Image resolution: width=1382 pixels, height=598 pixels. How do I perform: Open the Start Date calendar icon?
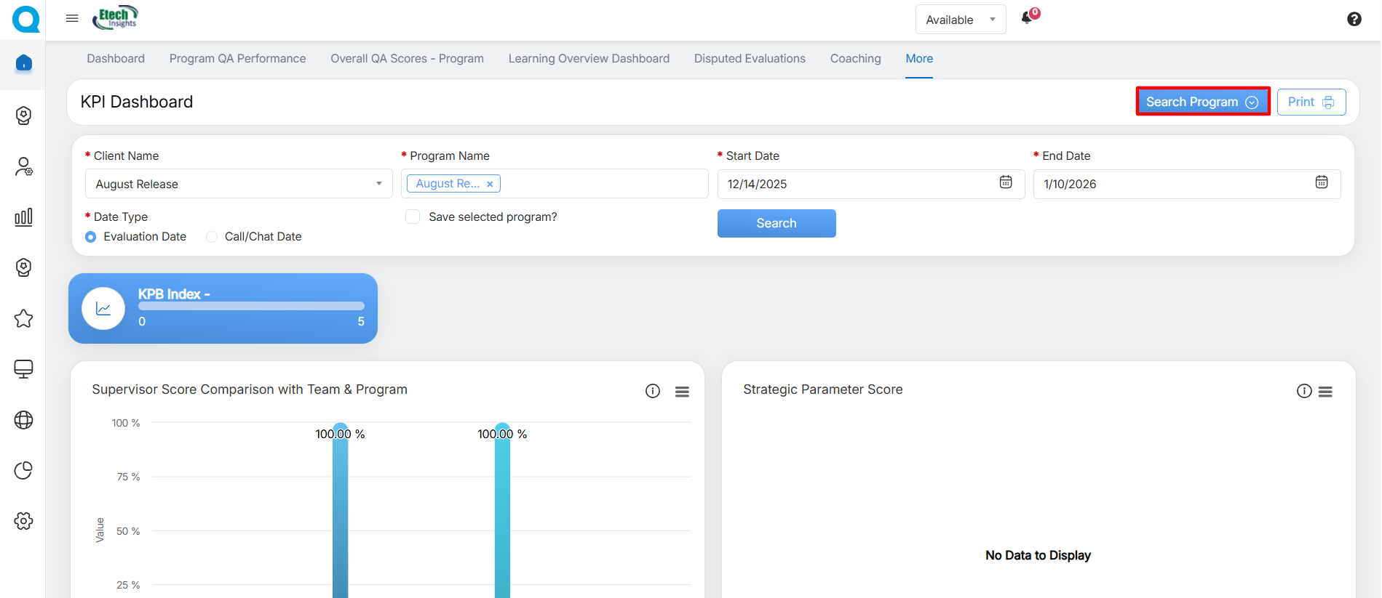pos(1005,182)
